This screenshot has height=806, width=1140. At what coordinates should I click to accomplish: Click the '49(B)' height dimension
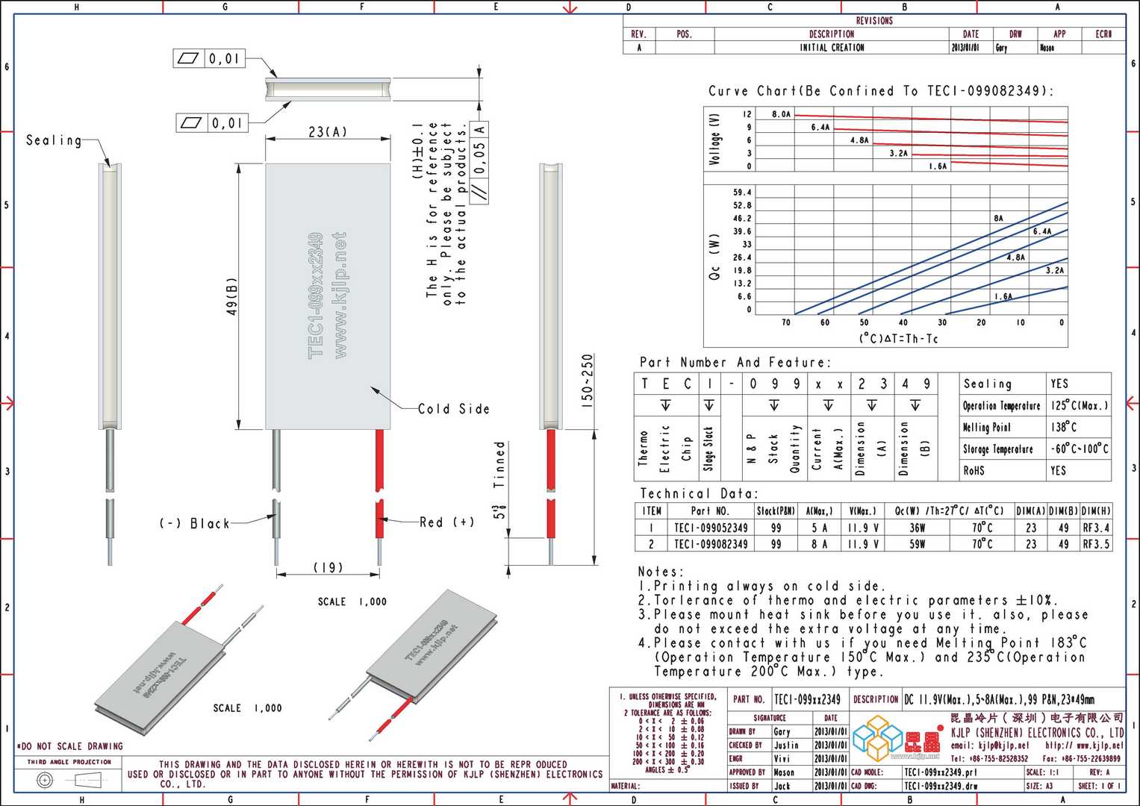231,297
